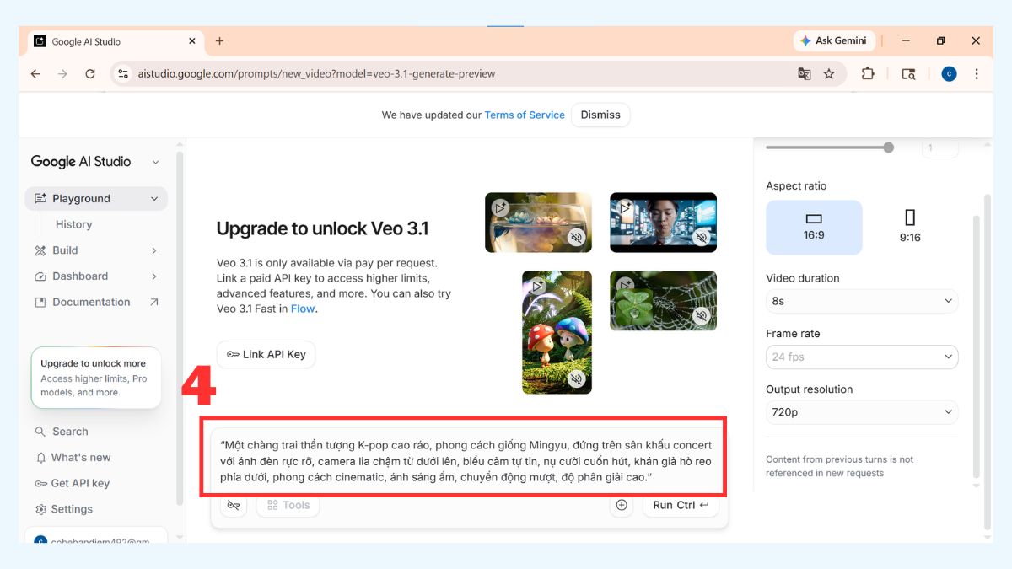
Task: Unmute the mushroom characters video
Action: tap(576, 379)
